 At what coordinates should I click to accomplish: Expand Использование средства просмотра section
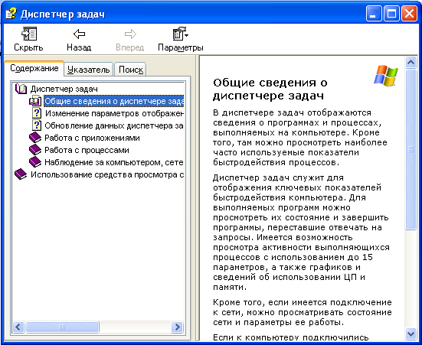pyautogui.click(x=107, y=174)
